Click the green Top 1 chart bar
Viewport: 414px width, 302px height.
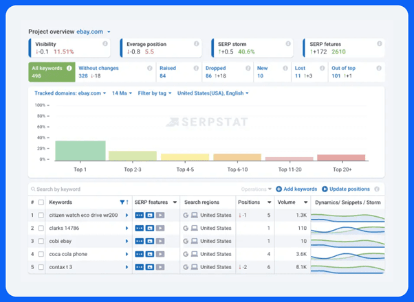point(80,150)
